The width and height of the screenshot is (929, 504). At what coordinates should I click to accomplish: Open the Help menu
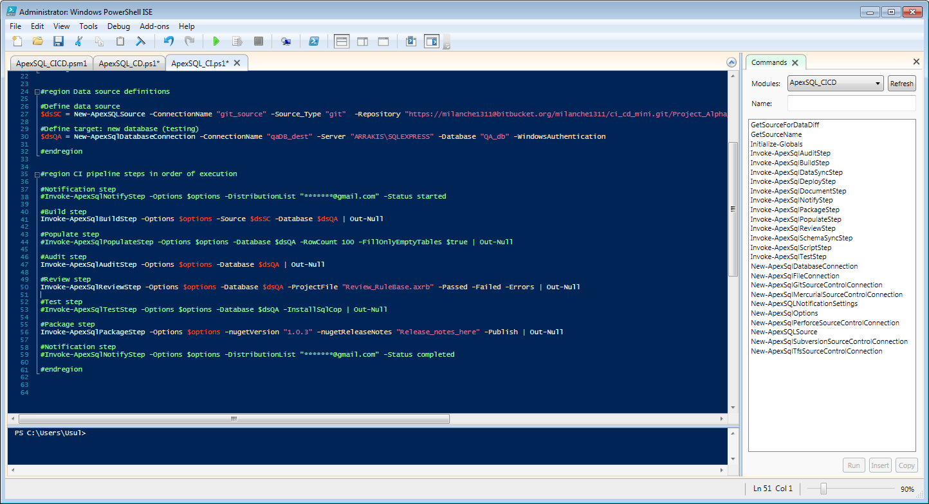187,26
